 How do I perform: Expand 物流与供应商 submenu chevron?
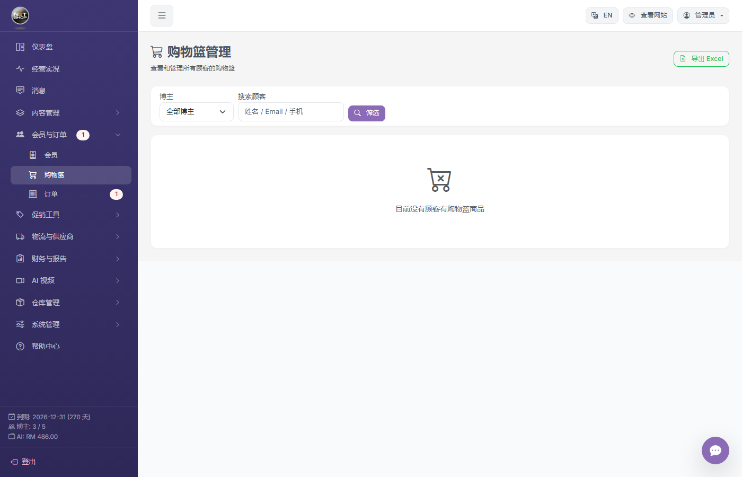click(x=118, y=236)
